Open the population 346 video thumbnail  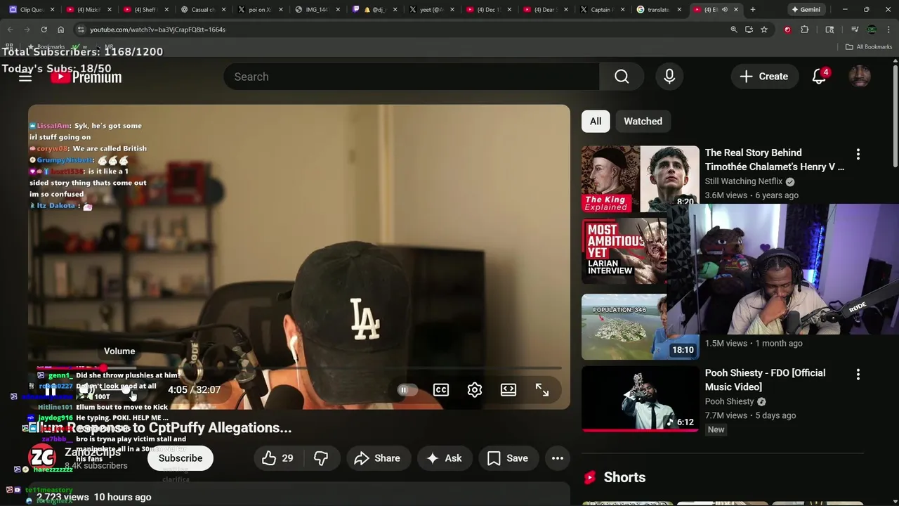[624, 327]
